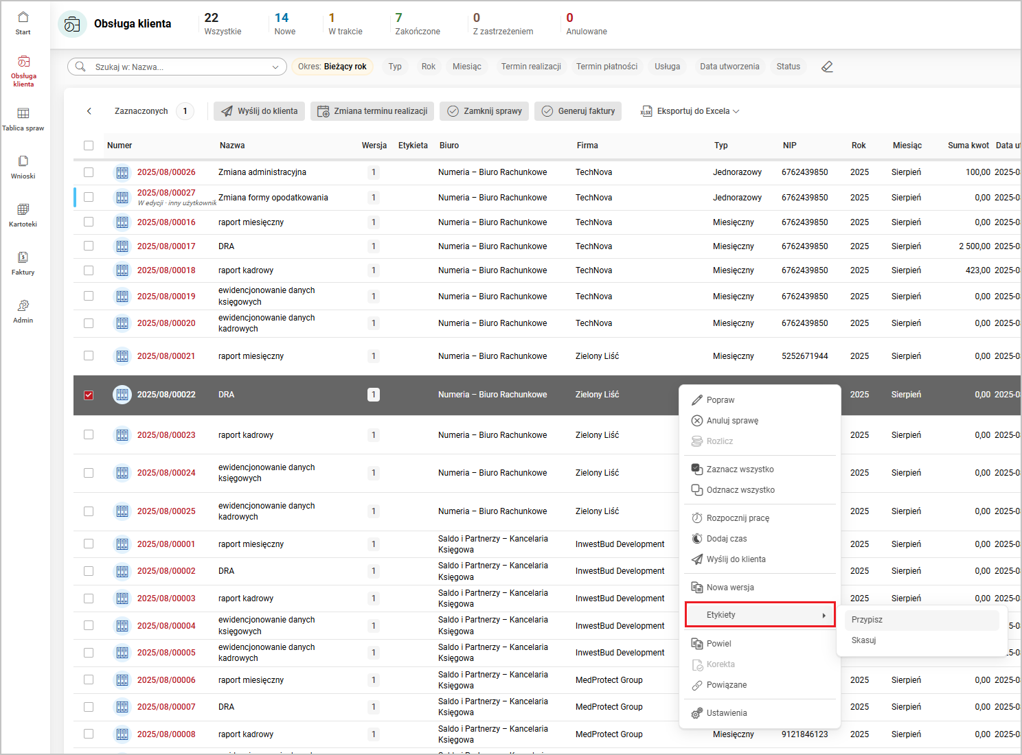Click the Generuj faktury button
Viewport: 1022px width, 755px height.
point(578,111)
